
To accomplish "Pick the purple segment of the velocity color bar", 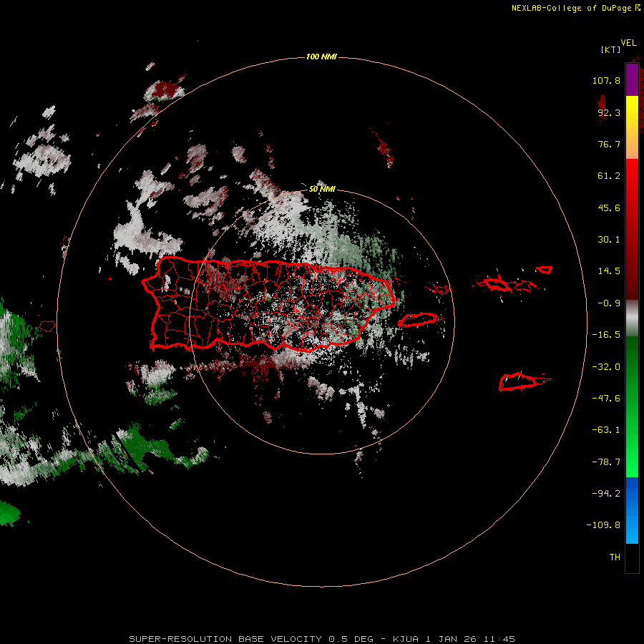I will (632, 79).
